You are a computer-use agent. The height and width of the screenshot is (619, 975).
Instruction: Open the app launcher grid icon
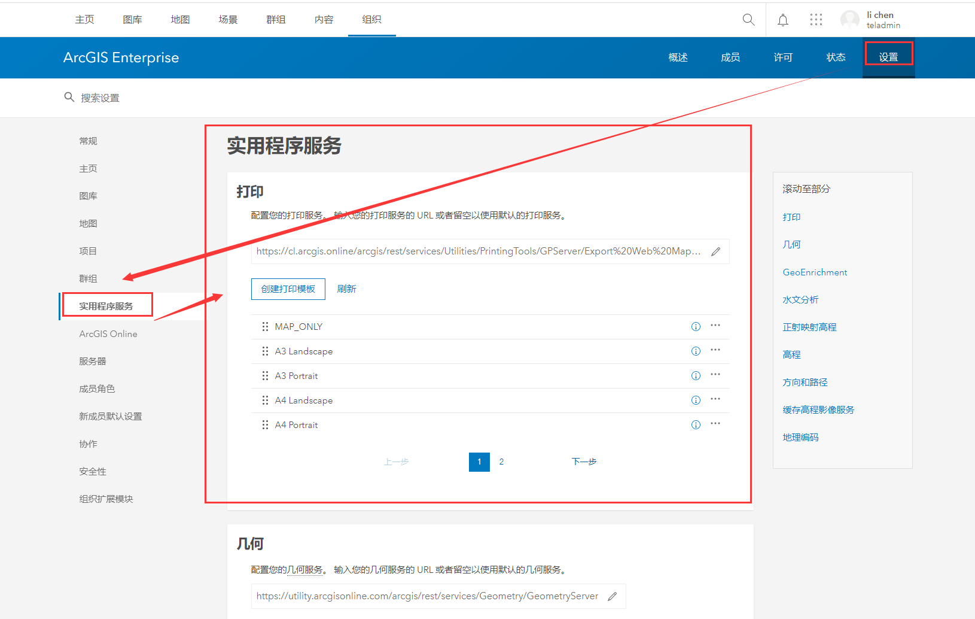click(x=816, y=20)
